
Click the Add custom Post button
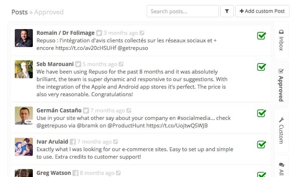(262, 11)
